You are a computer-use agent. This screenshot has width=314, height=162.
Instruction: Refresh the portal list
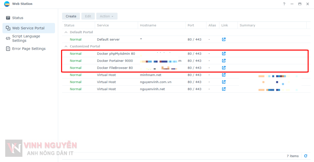pos(305,156)
